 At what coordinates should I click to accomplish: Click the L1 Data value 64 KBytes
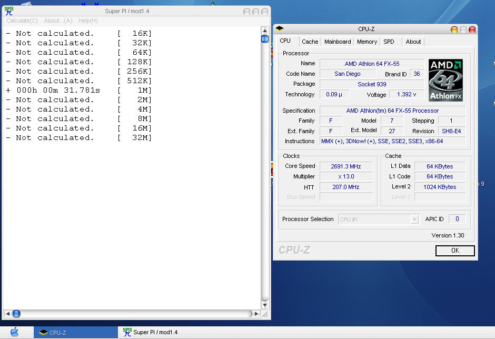click(x=440, y=166)
